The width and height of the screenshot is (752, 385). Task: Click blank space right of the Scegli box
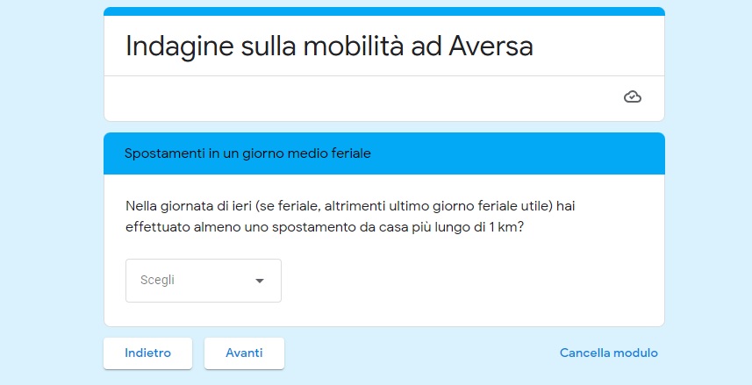point(470,281)
